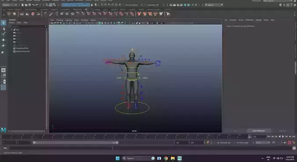Toggle script editor icon at command line
The image size is (297, 162).
tap(294, 148)
